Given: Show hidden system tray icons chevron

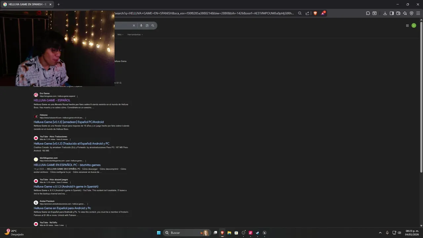Looking at the screenshot, I should pos(380,233).
